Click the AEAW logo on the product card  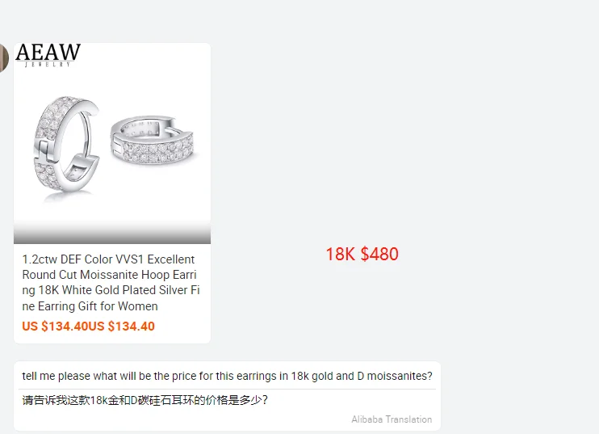48,52
